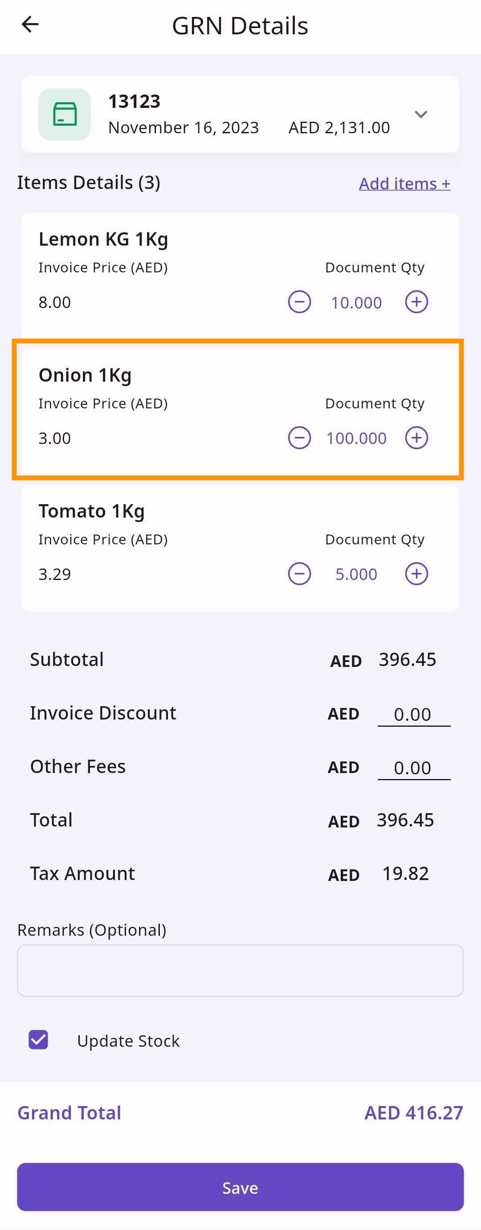Uncheck the Update Stock checkbox
This screenshot has width=481, height=1230.
(39, 1040)
